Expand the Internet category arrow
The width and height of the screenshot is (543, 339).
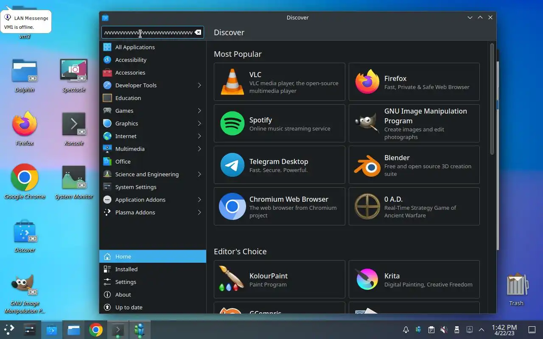point(199,136)
